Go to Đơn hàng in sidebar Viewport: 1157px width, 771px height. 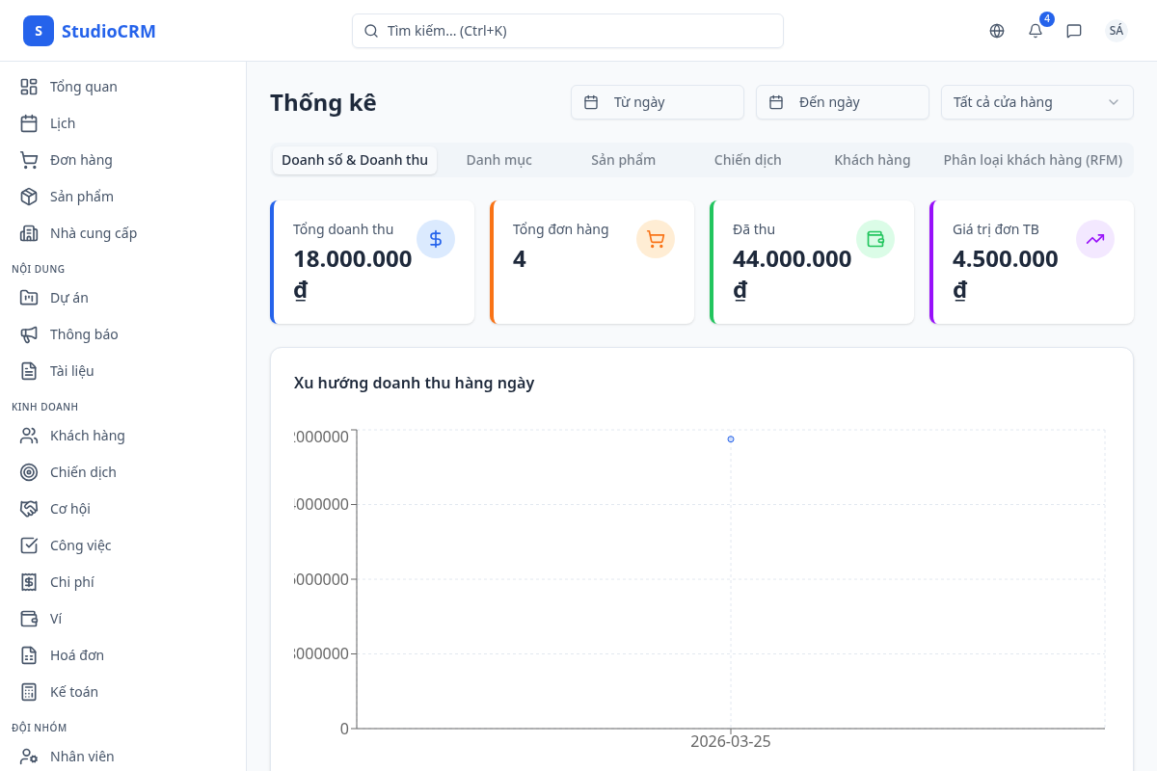[81, 160]
